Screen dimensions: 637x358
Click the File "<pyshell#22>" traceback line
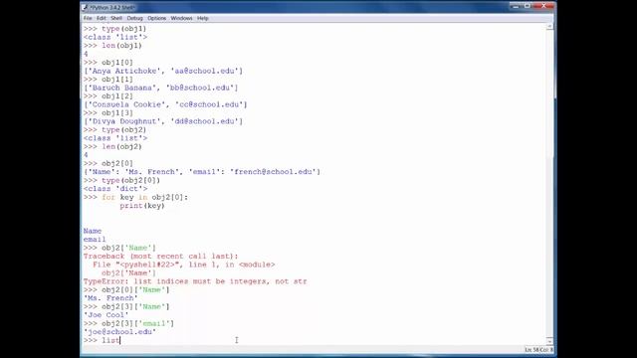click(183, 265)
